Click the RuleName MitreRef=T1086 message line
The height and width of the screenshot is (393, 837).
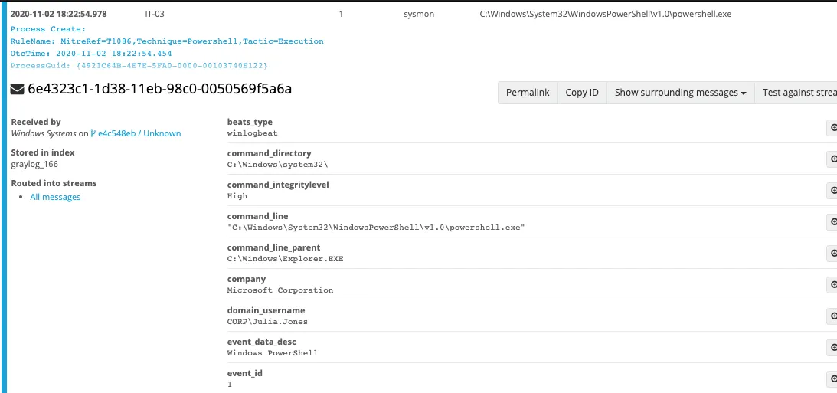[166, 41]
